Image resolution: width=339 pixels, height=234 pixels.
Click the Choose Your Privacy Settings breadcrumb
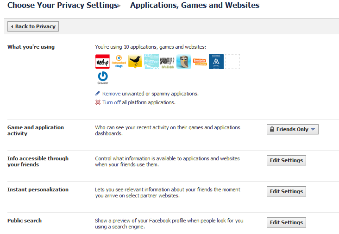(63, 6)
